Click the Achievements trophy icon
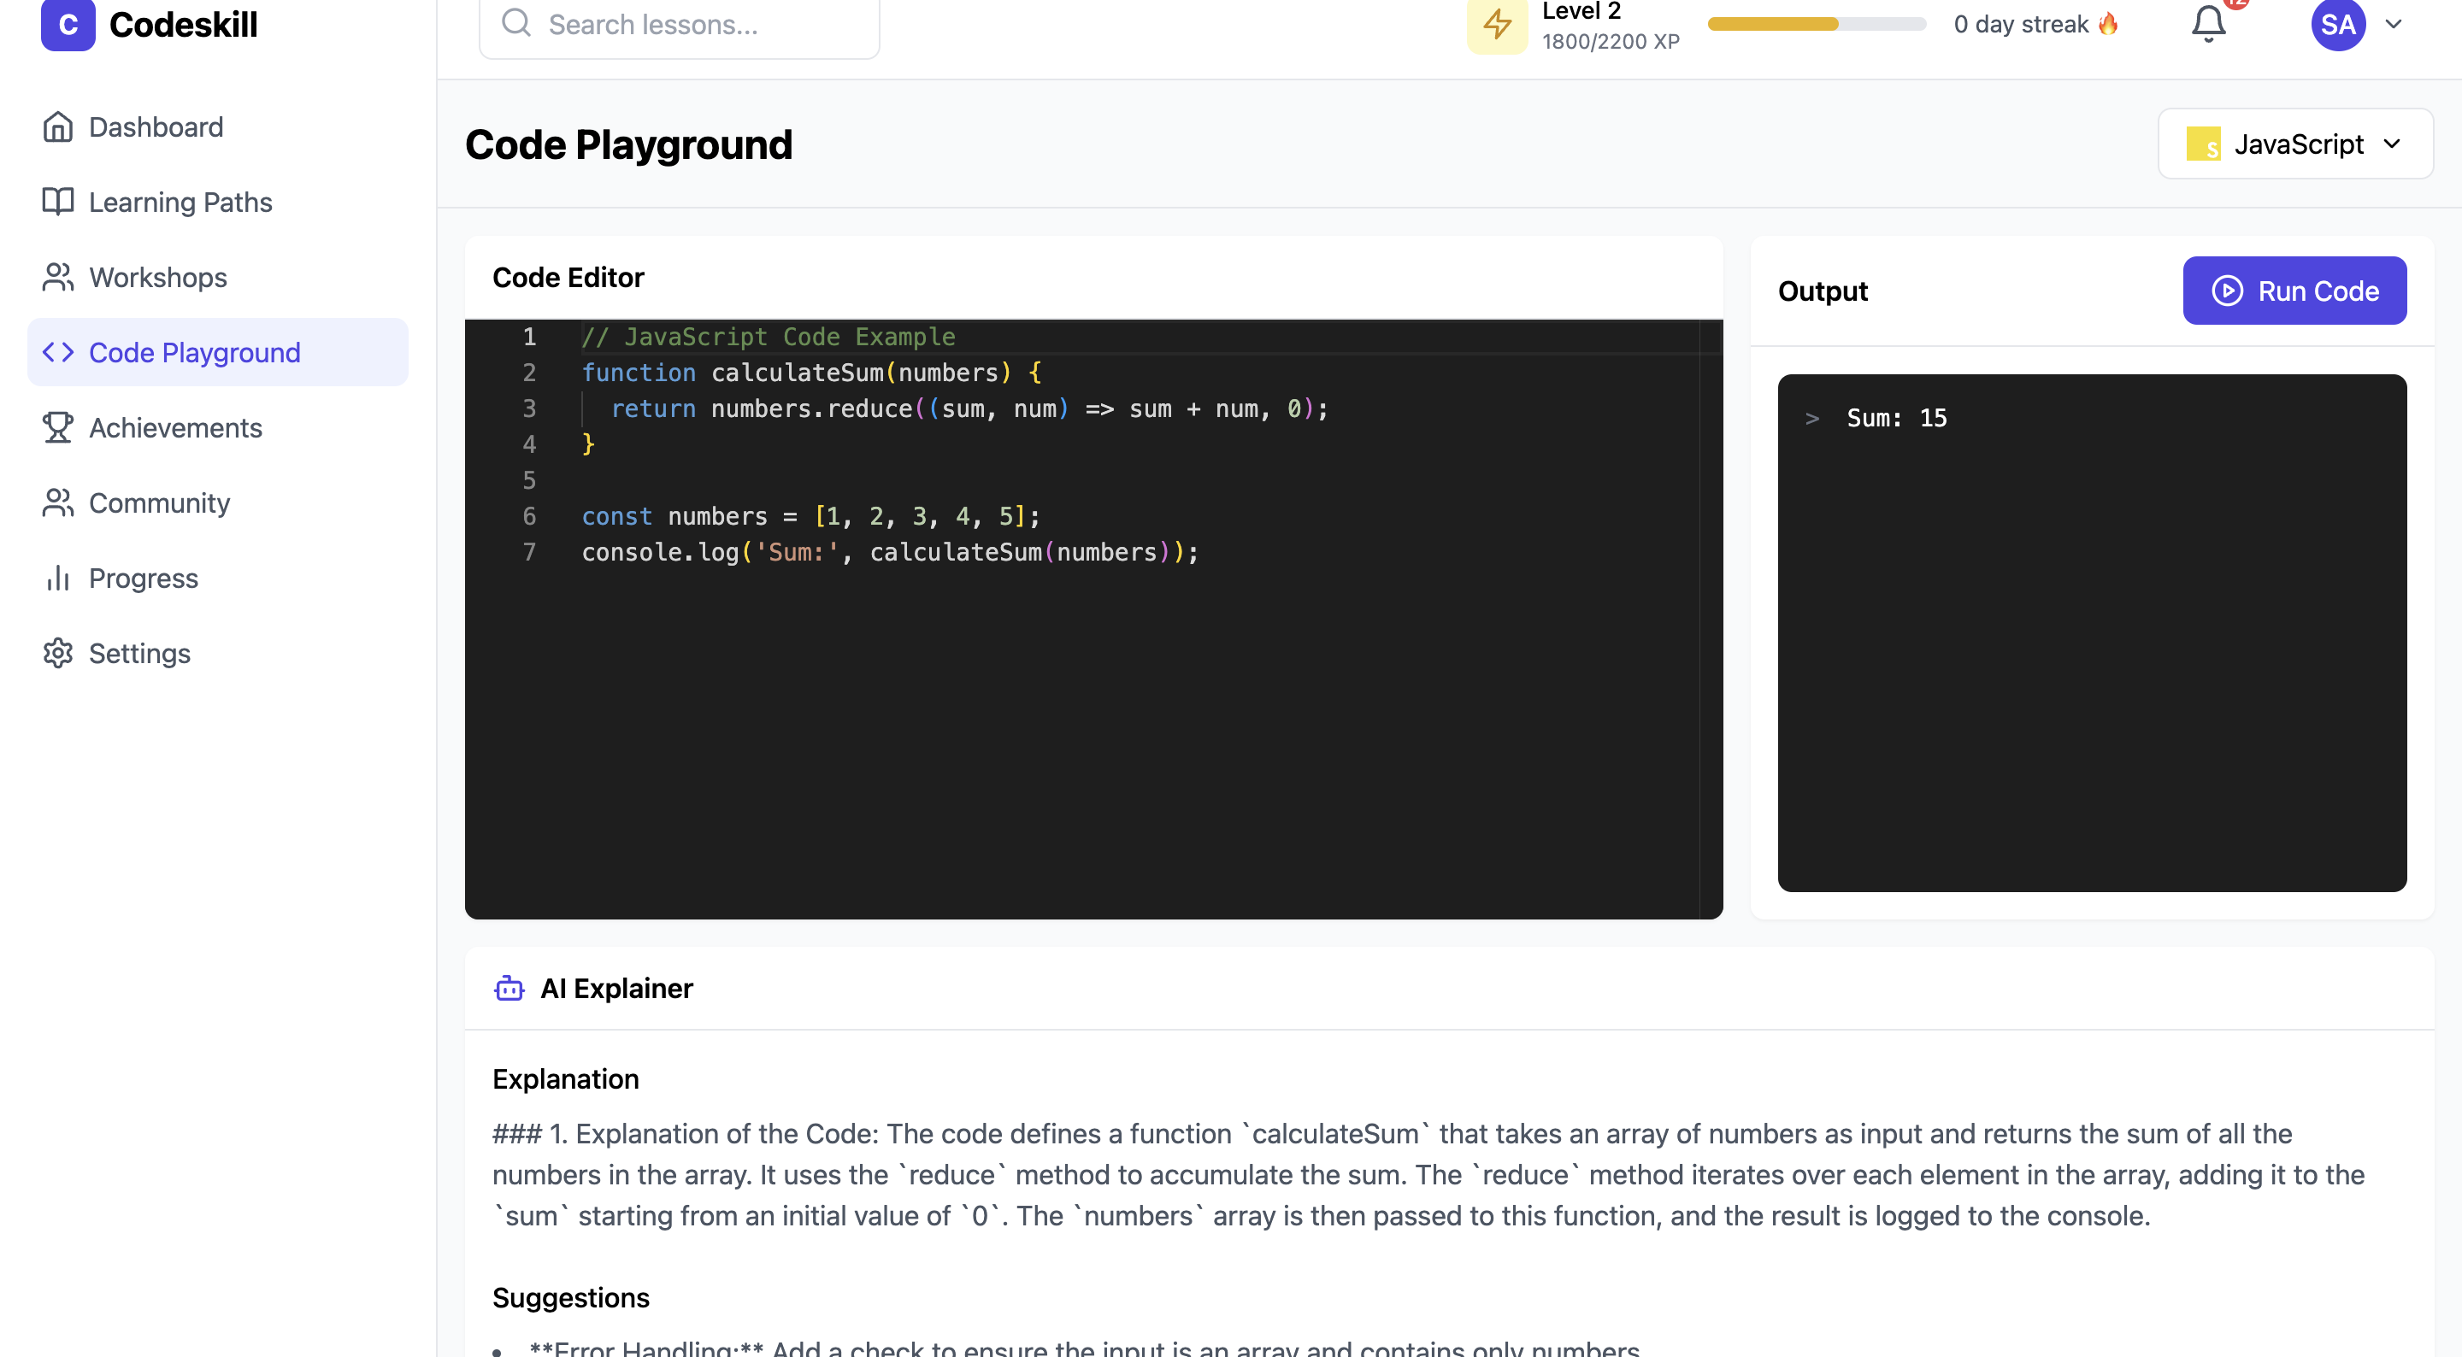Screen dimensions: 2462x1357 pos(57,427)
